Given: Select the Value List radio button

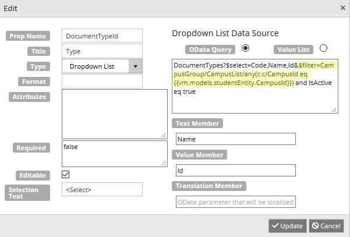Looking at the screenshot, I should point(323,48).
